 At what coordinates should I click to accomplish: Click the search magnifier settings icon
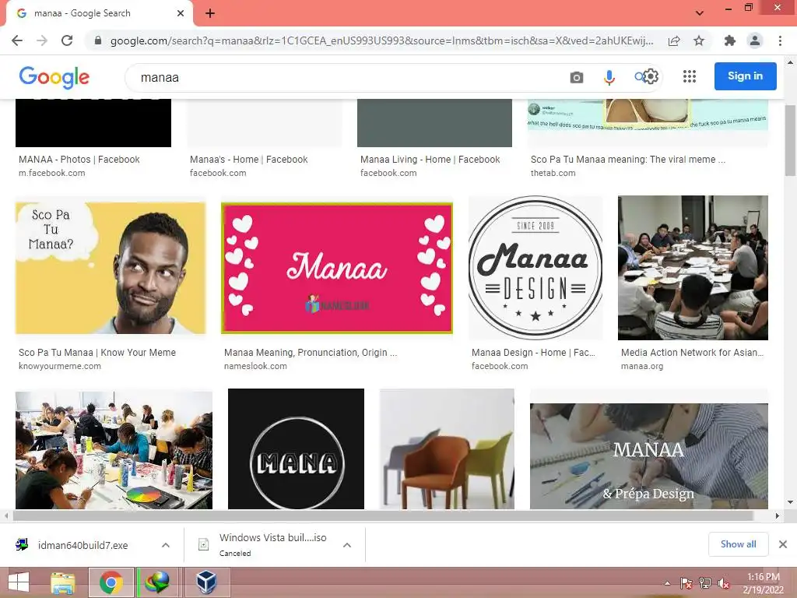[646, 77]
